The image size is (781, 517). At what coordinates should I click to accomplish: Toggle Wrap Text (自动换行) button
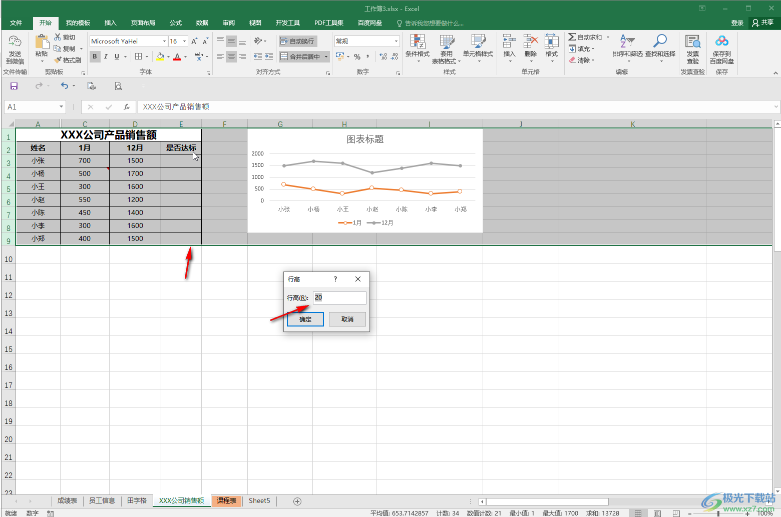pyautogui.click(x=297, y=41)
